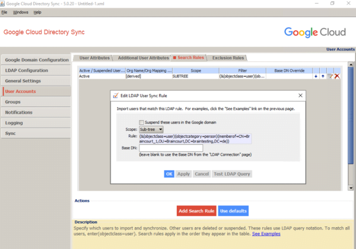Image resolution: width=356 pixels, height=249 pixels.
Task: Switch to User Attributes tab
Action: (94, 58)
